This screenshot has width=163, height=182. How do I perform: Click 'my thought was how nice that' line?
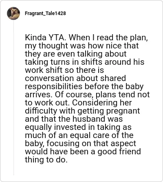point(82,46)
